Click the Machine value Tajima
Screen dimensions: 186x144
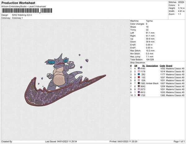pos(149,21)
